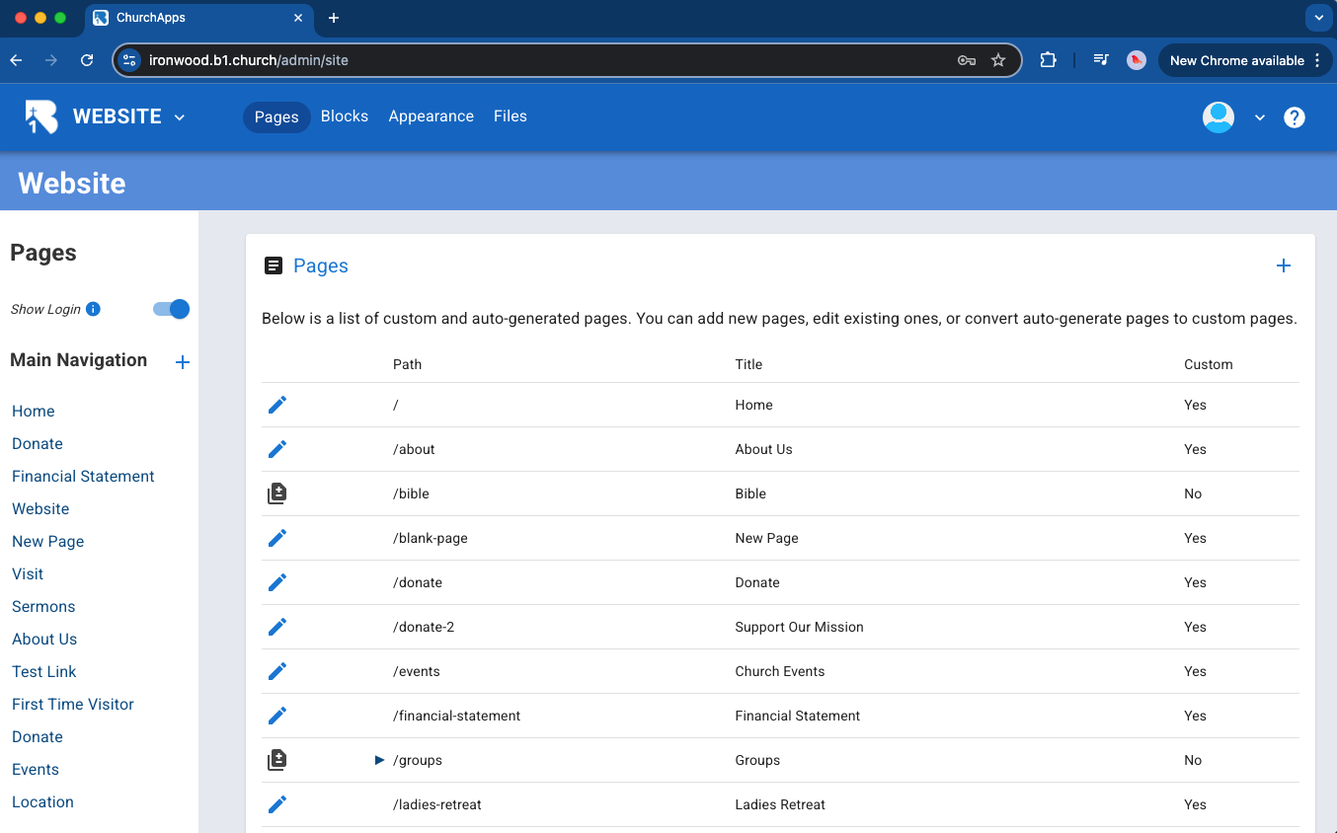This screenshot has width=1337, height=833.
Task: Click the user profile avatar
Action: pyautogui.click(x=1218, y=117)
